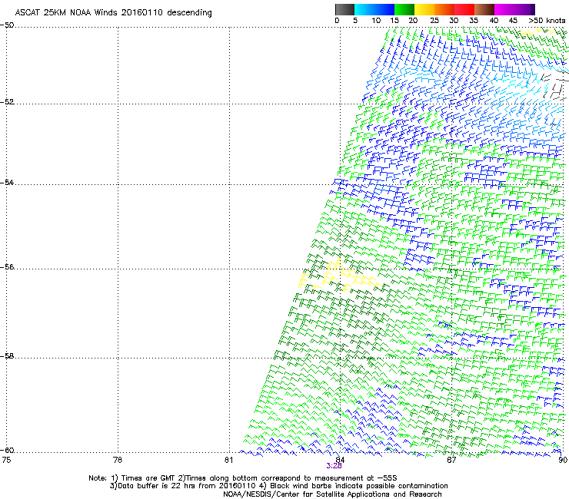569x499 pixels.
Task: Click the 78 longitude axis label
Action: click(x=118, y=460)
